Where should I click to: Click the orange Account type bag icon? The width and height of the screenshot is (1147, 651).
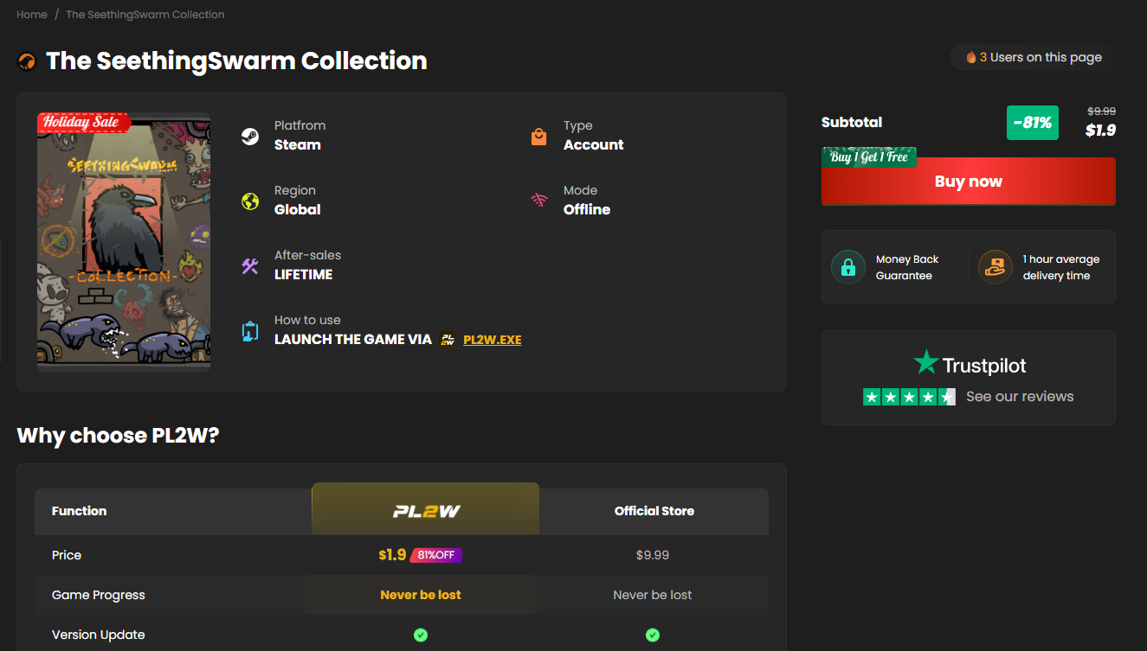[x=539, y=137]
